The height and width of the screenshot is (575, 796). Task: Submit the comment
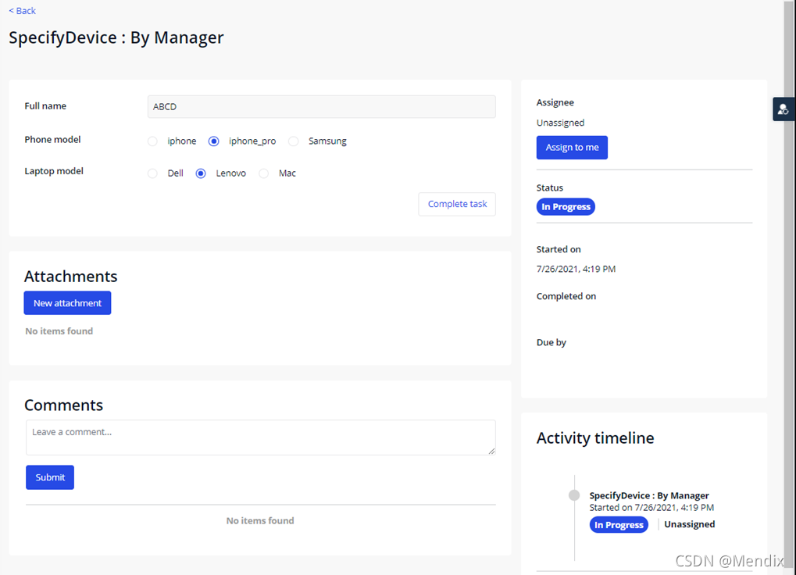tap(49, 477)
